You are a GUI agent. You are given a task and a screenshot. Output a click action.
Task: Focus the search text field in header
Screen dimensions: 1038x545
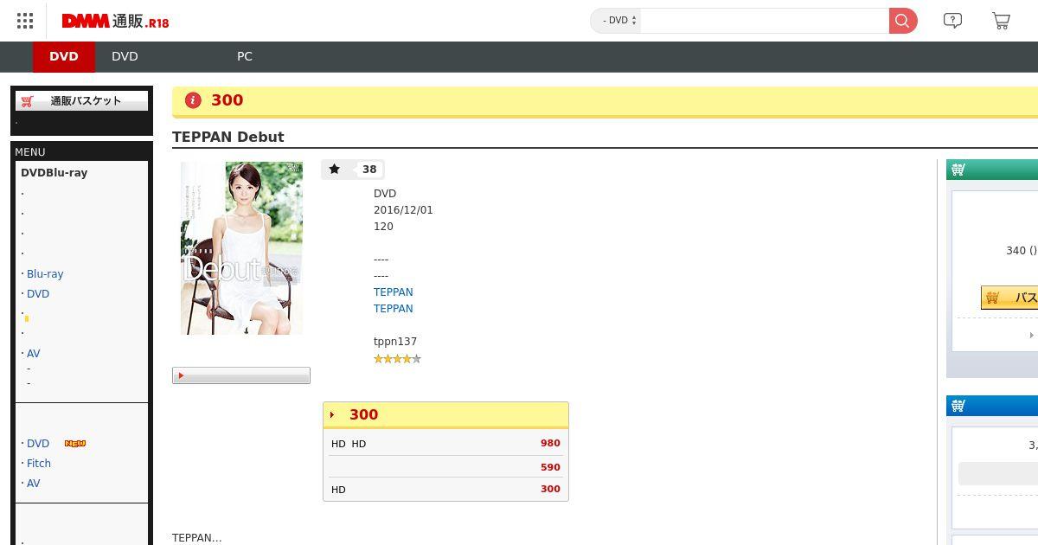point(765,21)
